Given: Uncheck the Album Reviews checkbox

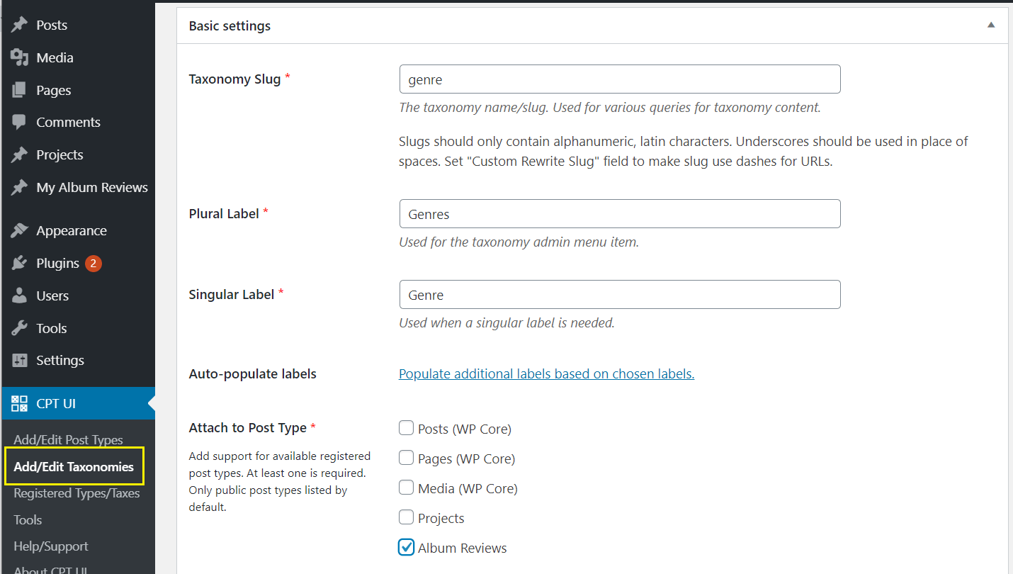Looking at the screenshot, I should (406, 546).
